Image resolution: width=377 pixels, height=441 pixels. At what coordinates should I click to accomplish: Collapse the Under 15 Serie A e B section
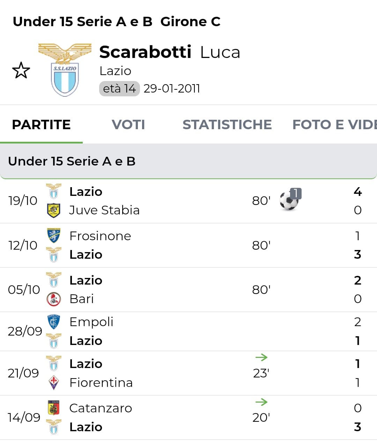click(188, 161)
